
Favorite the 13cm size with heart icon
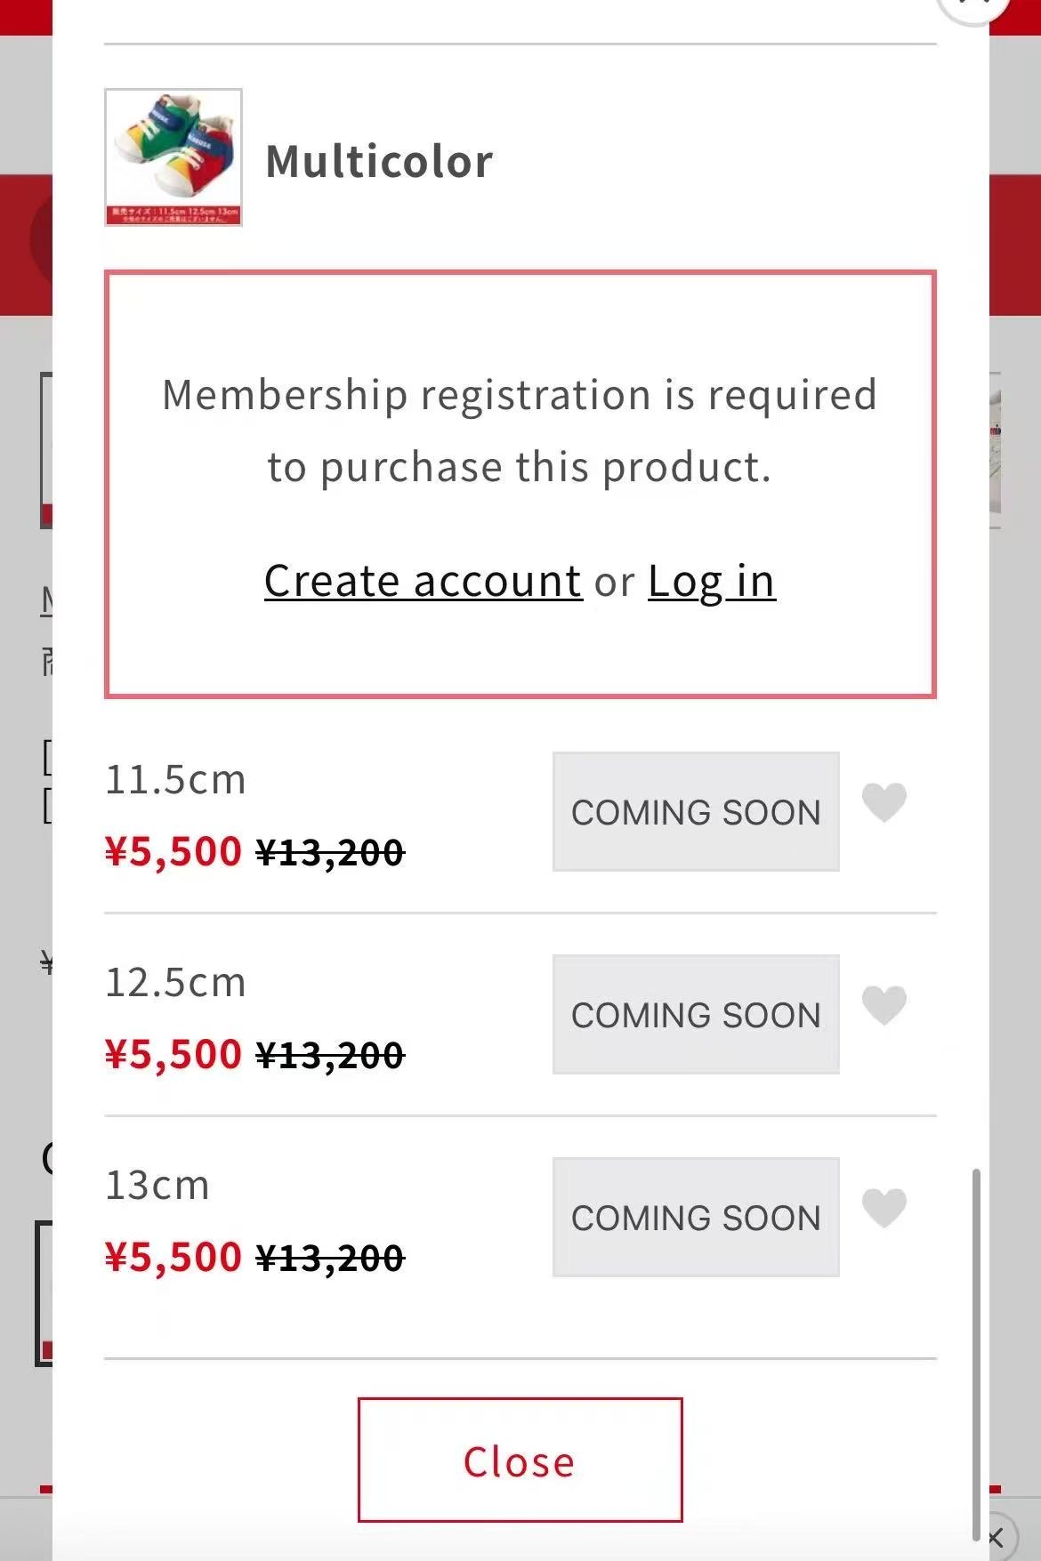tap(884, 1208)
